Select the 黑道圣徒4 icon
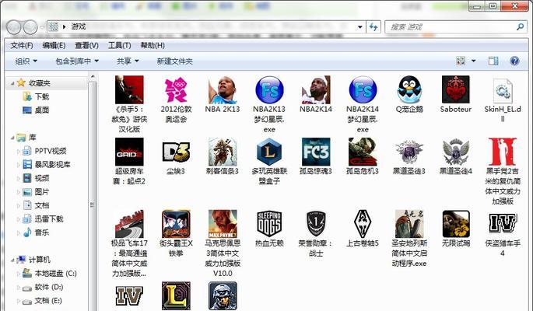533x311 pixels. [455, 152]
